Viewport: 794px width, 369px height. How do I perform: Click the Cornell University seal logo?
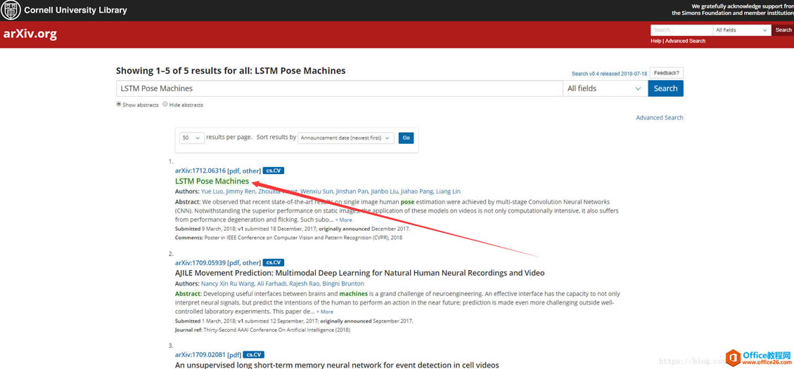11,10
